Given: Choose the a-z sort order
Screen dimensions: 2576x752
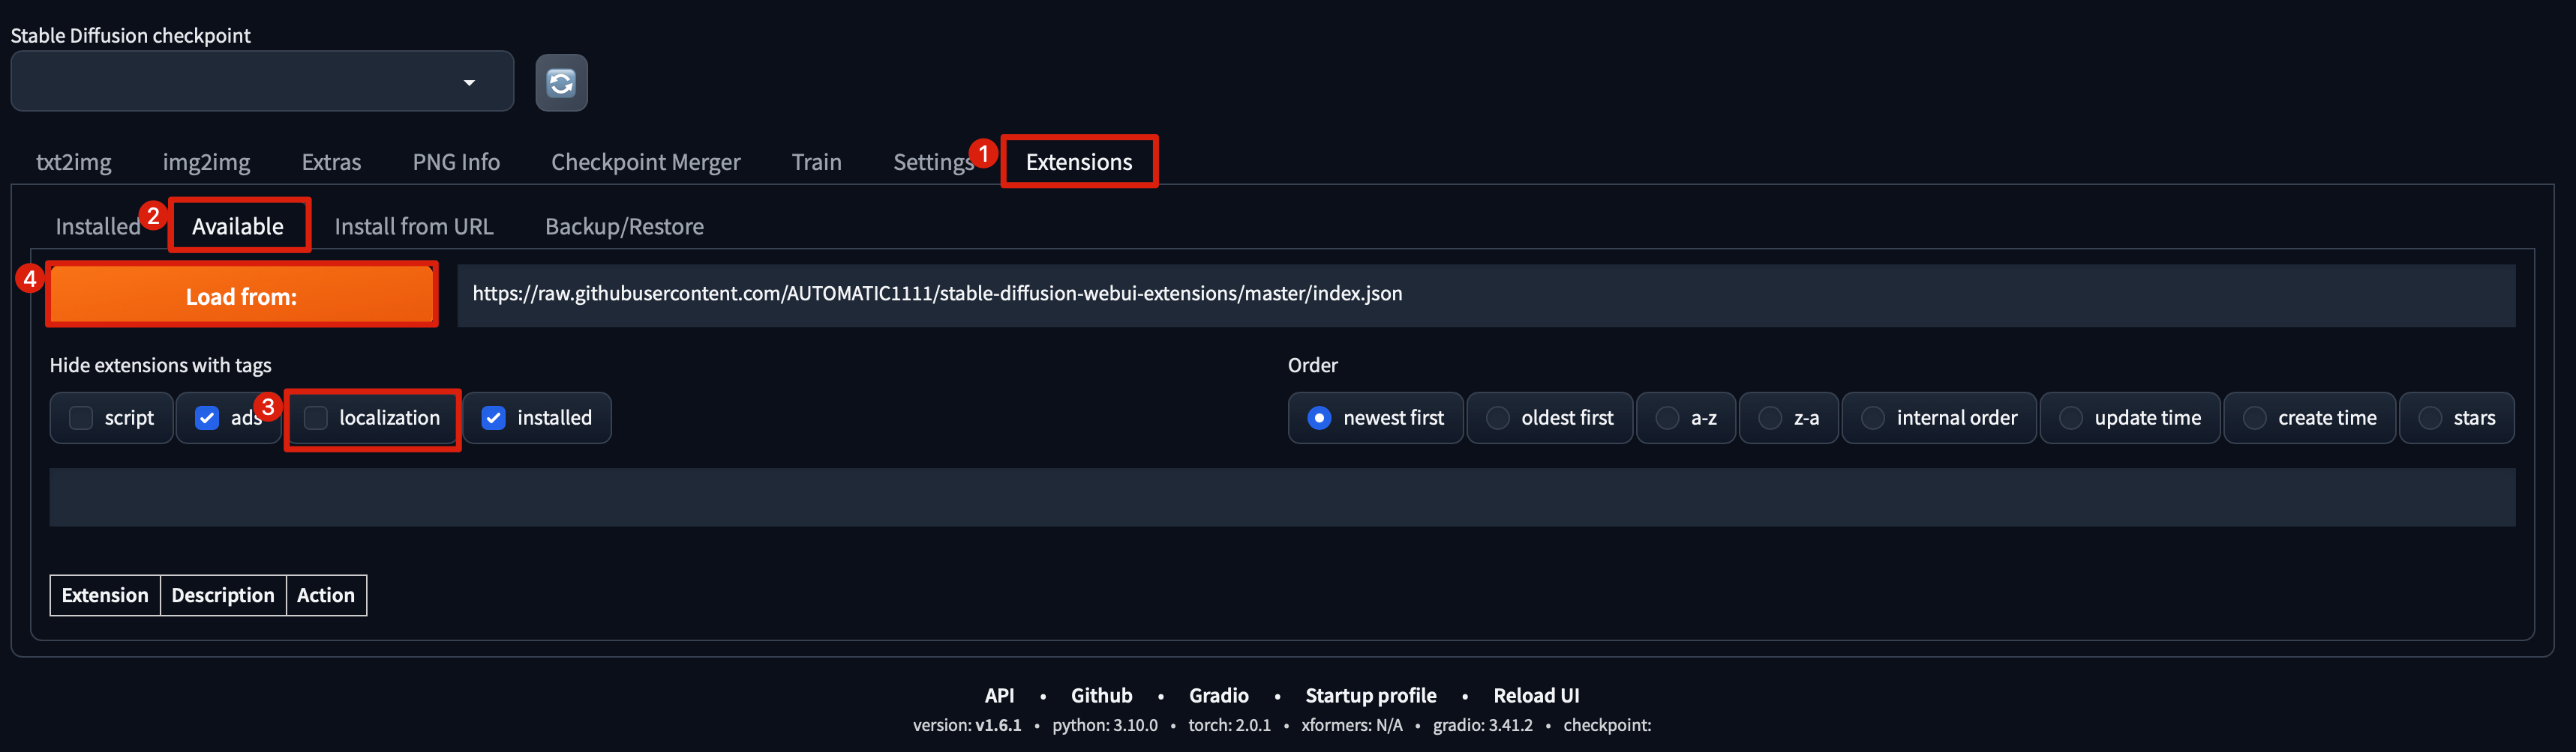Looking at the screenshot, I should tap(1667, 419).
